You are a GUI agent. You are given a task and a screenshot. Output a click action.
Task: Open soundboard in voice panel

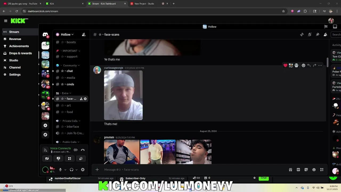pos(81,158)
